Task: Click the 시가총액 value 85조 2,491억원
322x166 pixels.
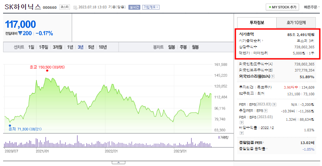Action: [301, 34]
